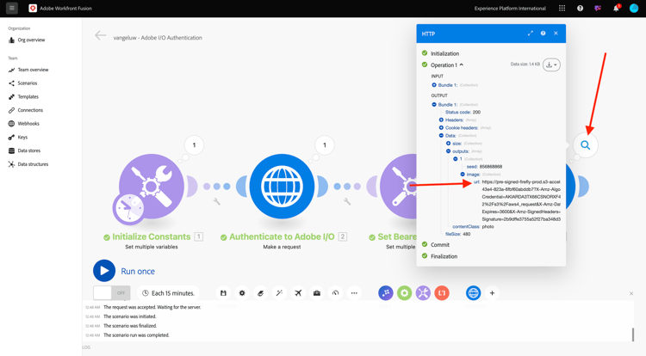This screenshot has height=356, width=646.
Task: Open the download output dropdown
Action: 551,64
